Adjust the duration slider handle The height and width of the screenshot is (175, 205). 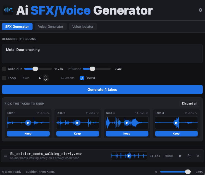click(35, 69)
